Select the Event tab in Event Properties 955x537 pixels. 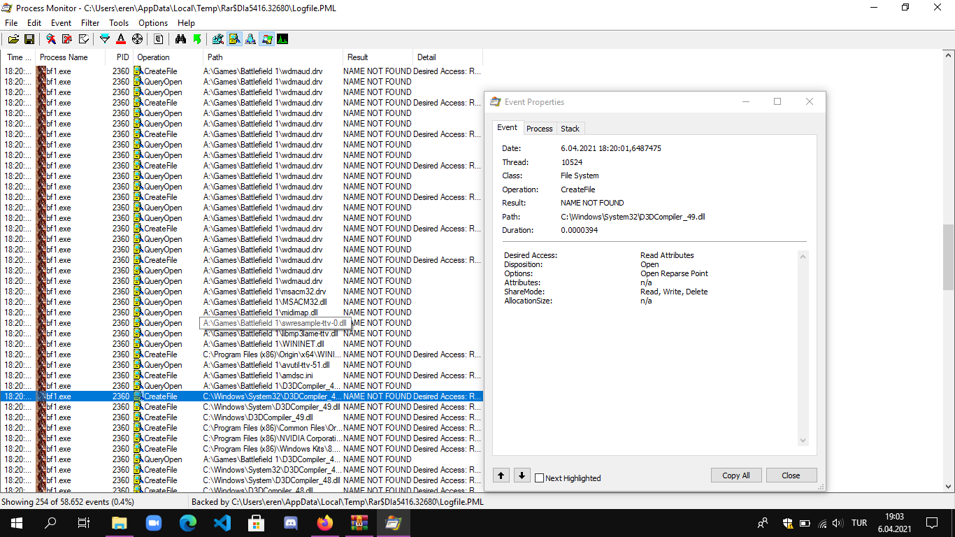pos(508,127)
